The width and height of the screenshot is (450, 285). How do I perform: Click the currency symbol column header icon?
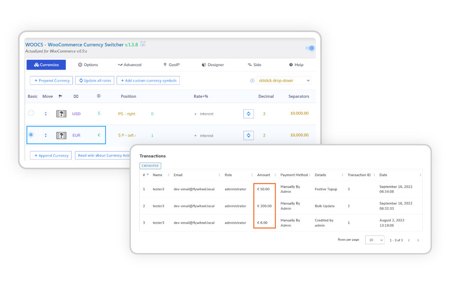click(99, 96)
